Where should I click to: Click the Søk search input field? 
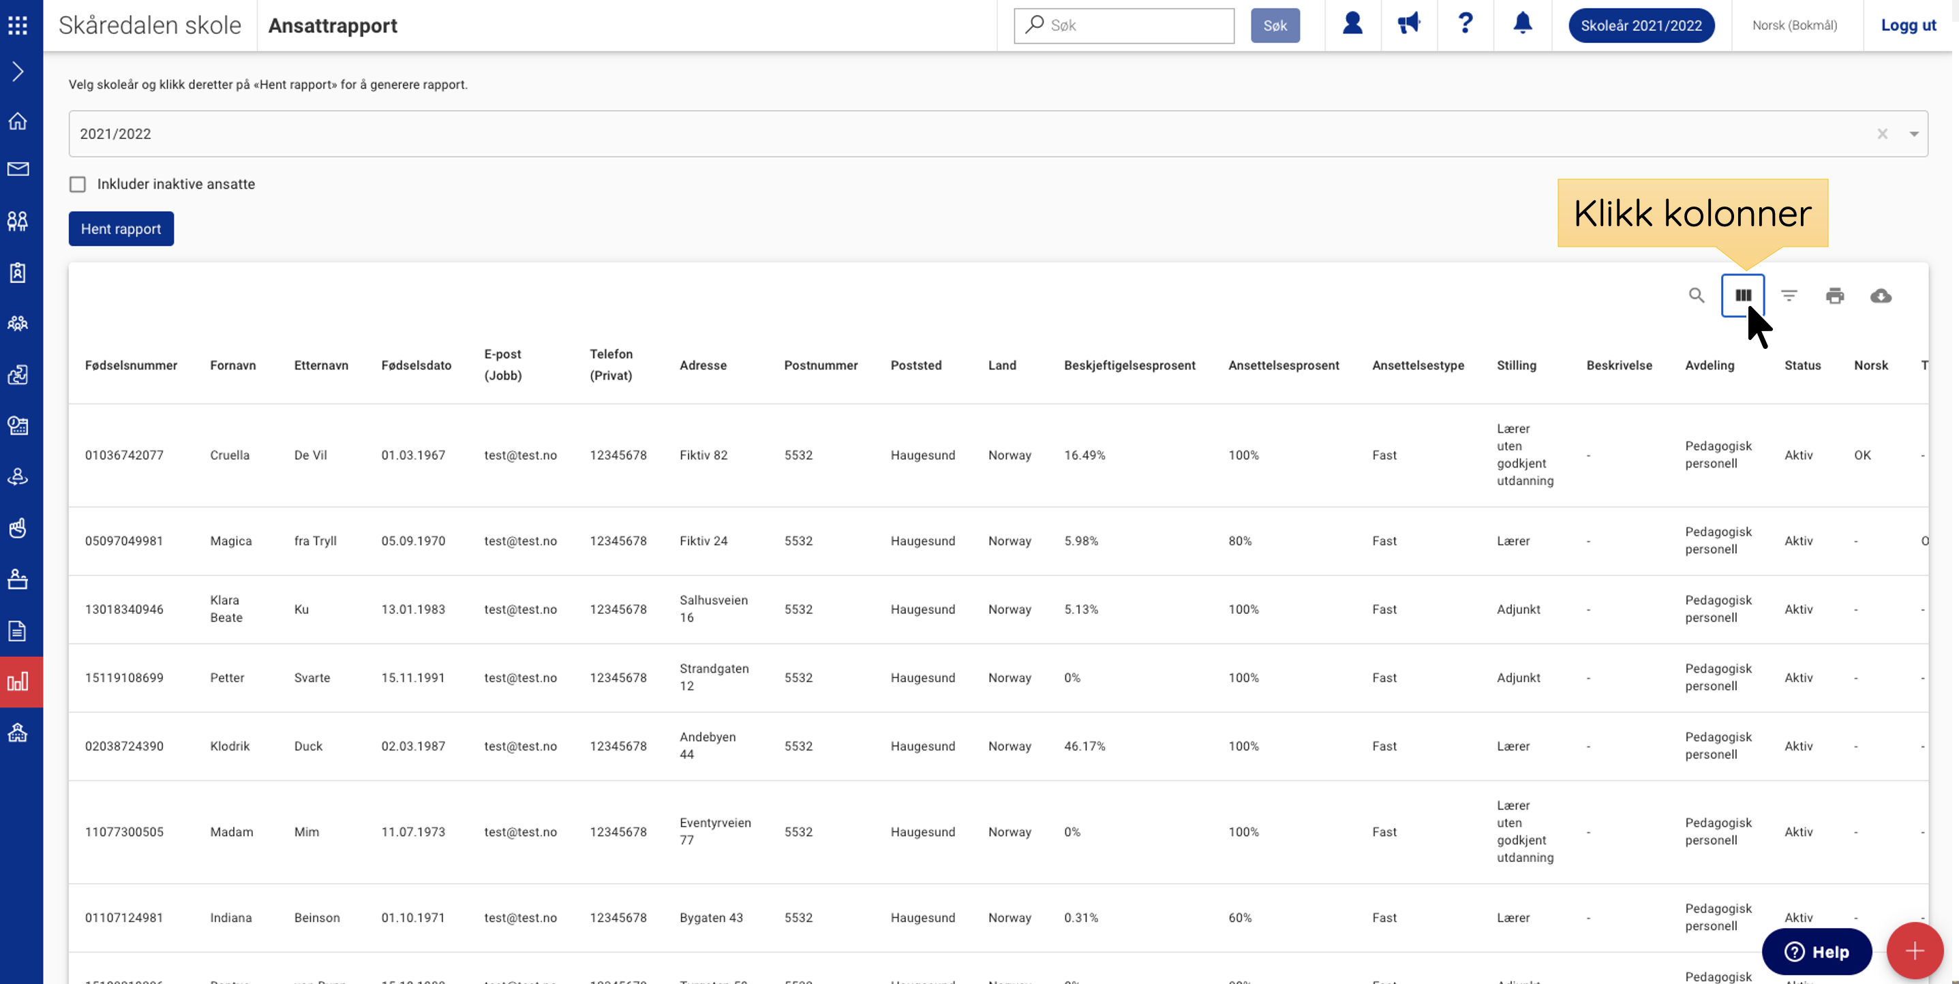[x=1124, y=25]
